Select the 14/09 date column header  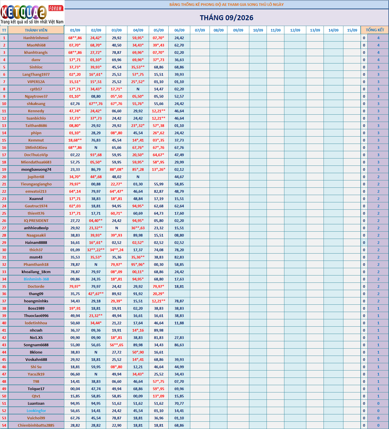(333, 30)
